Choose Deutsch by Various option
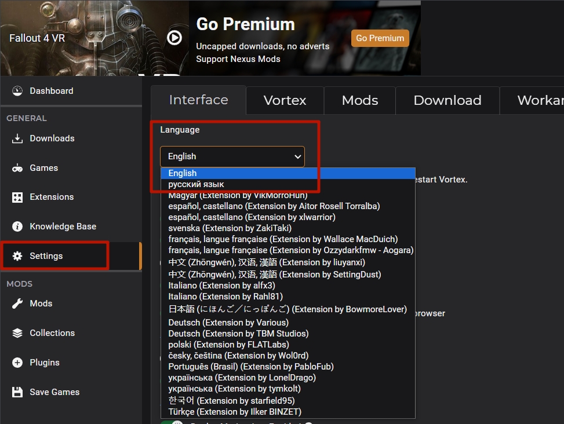This screenshot has height=424, width=564. [288, 323]
